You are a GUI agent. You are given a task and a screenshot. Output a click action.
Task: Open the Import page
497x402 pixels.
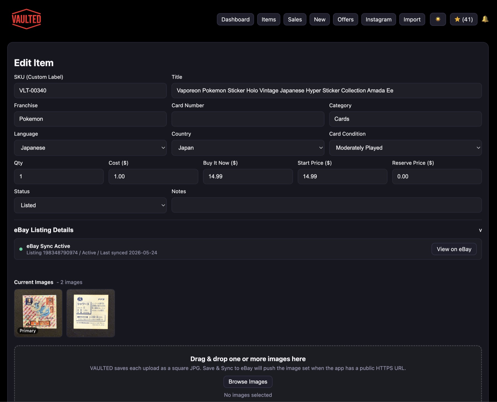click(412, 19)
